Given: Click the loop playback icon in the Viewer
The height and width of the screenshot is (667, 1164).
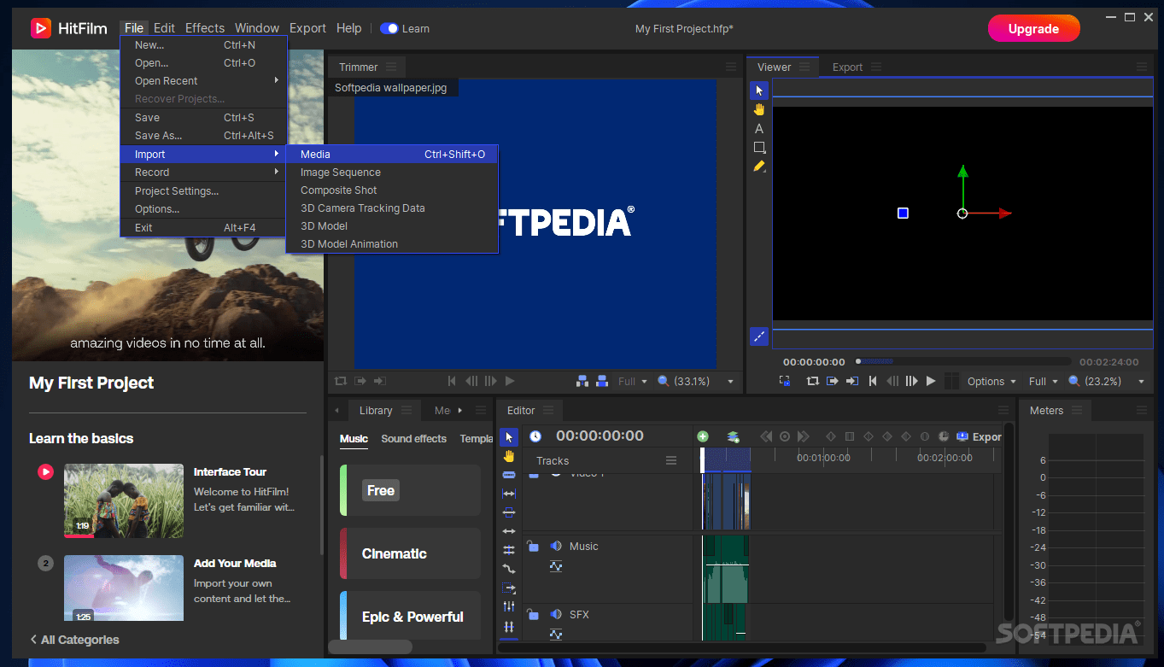Looking at the screenshot, I should click(812, 381).
